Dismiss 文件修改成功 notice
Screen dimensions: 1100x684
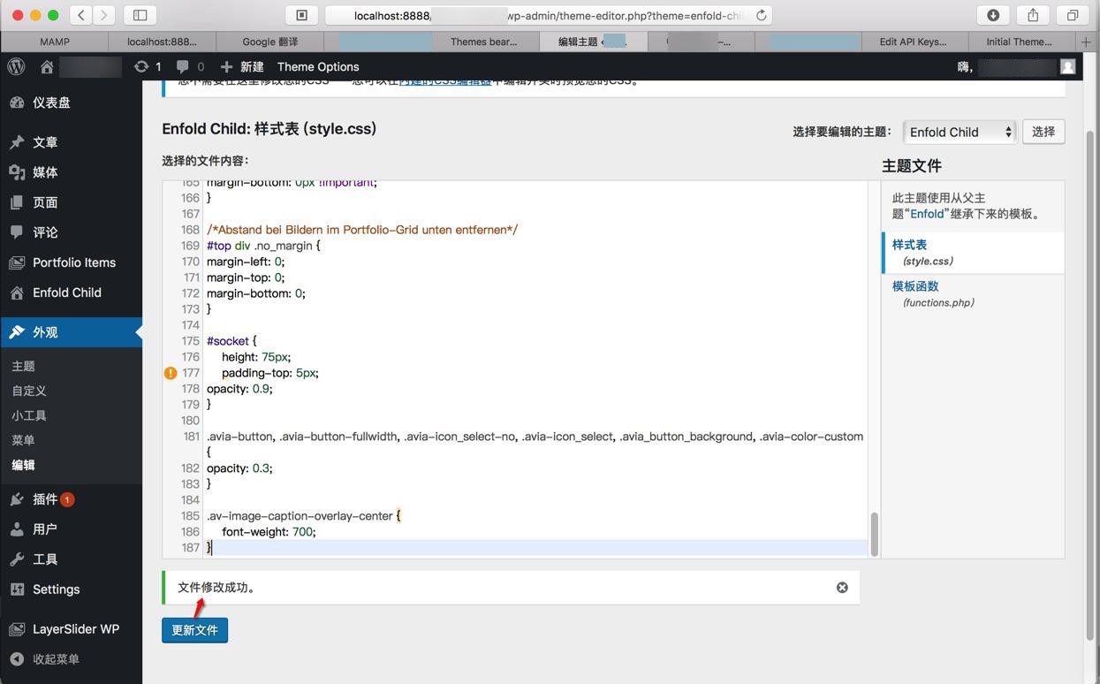tap(842, 588)
